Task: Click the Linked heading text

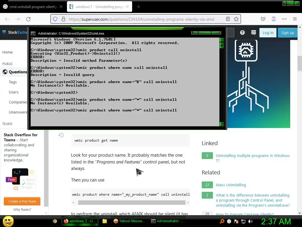Action: point(210,143)
